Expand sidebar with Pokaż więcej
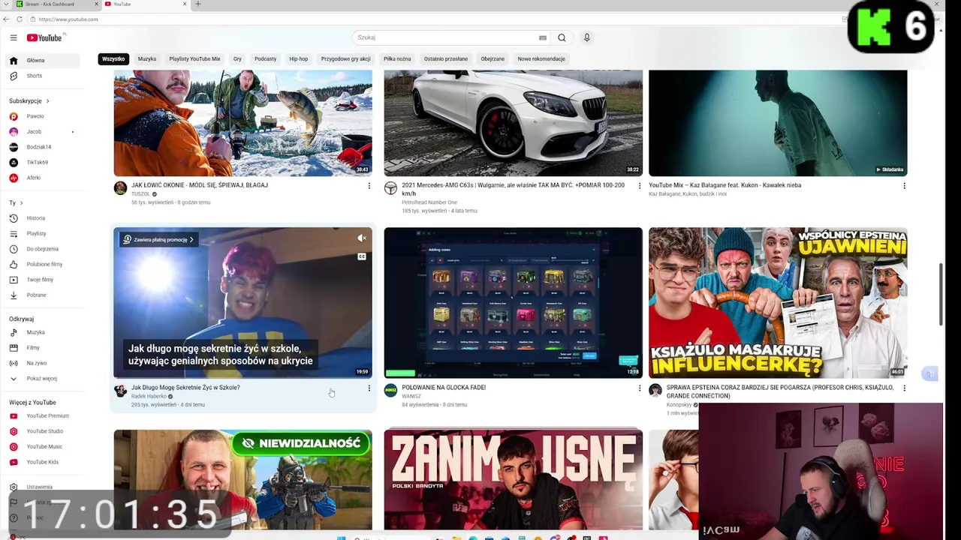Screen dimensions: 961x540 click(x=44, y=379)
